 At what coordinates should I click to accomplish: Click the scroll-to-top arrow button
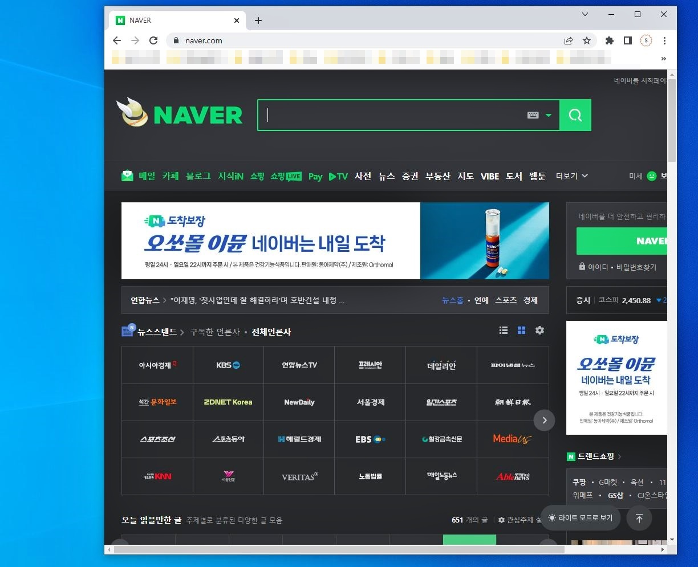[x=639, y=518]
